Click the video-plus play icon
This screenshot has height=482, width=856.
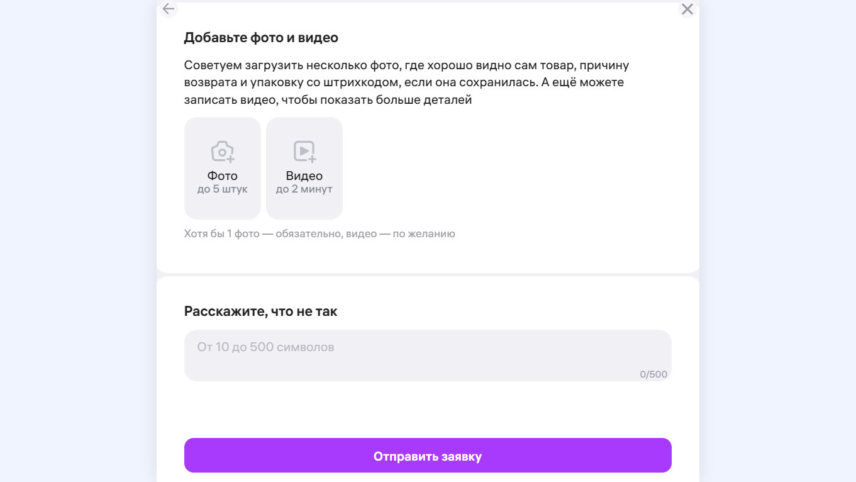[304, 152]
